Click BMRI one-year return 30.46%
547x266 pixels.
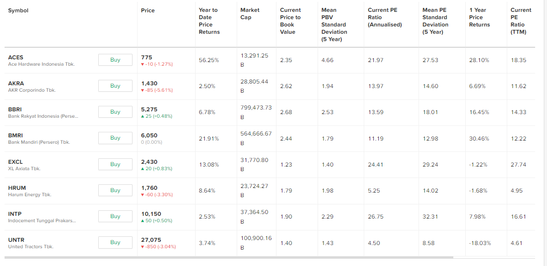coord(479,139)
